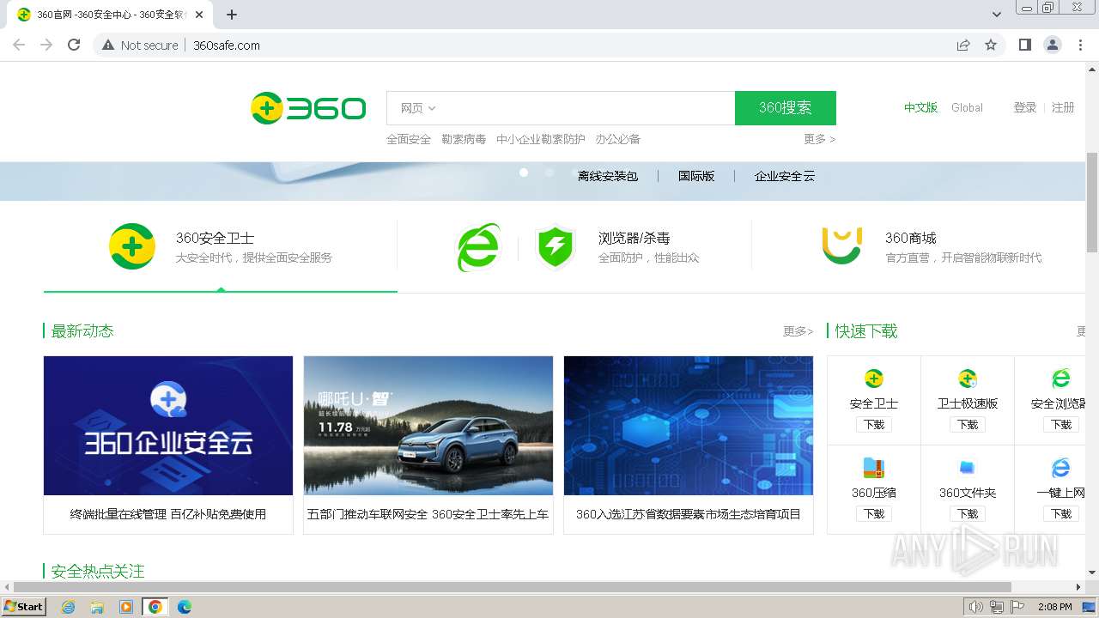Image resolution: width=1099 pixels, height=618 pixels.
Task: Click 勒索病毒 hot search link
Action: pyautogui.click(x=464, y=139)
